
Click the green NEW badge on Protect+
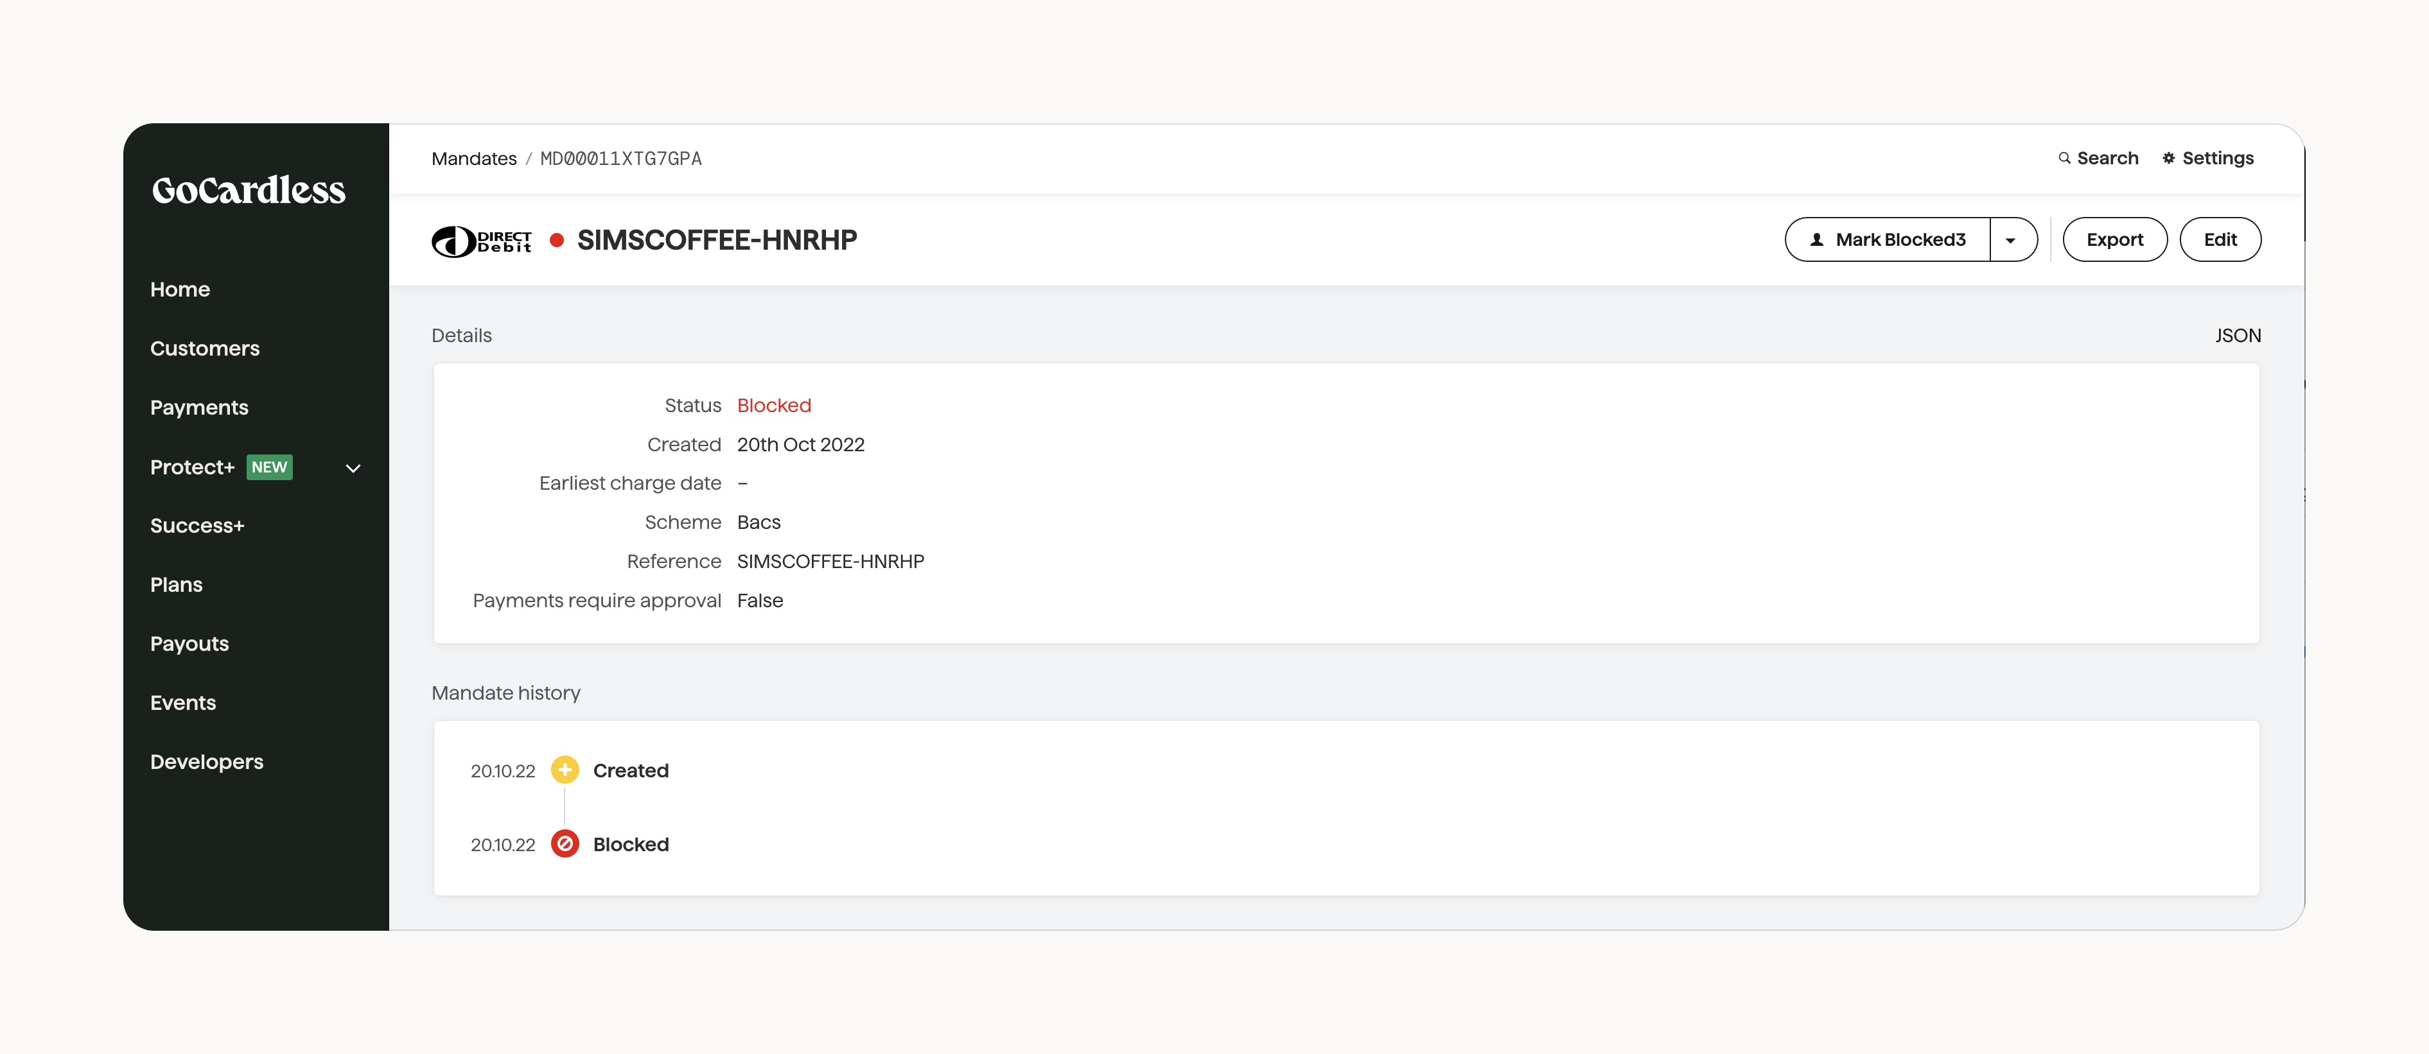coord(268,467)
